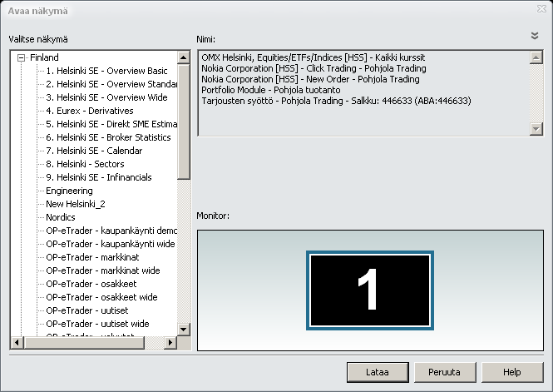Click Nimi list scroll up arrow
This screenshot has height=392, width=553.
click(x=536, y=57)
